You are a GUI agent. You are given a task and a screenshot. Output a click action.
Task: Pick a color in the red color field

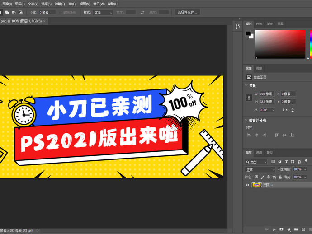pos(280,44)
